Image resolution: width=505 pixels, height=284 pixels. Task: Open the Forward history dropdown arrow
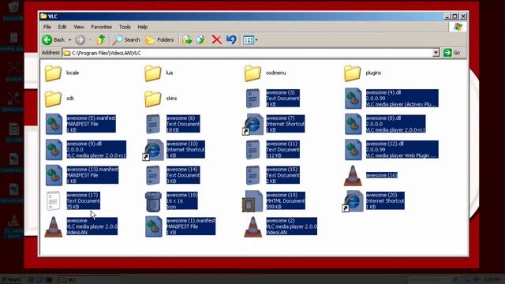tap(90, 40)
